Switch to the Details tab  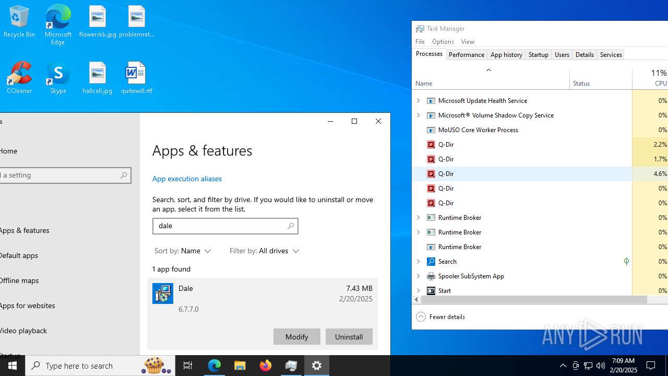tap(584, 55)
